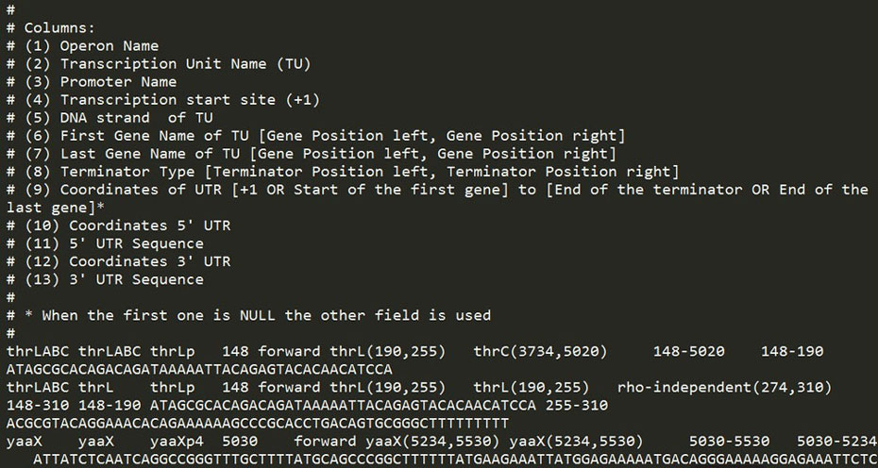Click the "(12) Coordinates 3' UTR" line

pos(118,260)
